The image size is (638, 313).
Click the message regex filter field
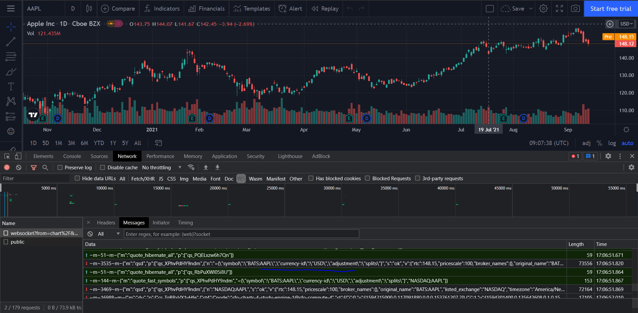[x=242, y=234]
